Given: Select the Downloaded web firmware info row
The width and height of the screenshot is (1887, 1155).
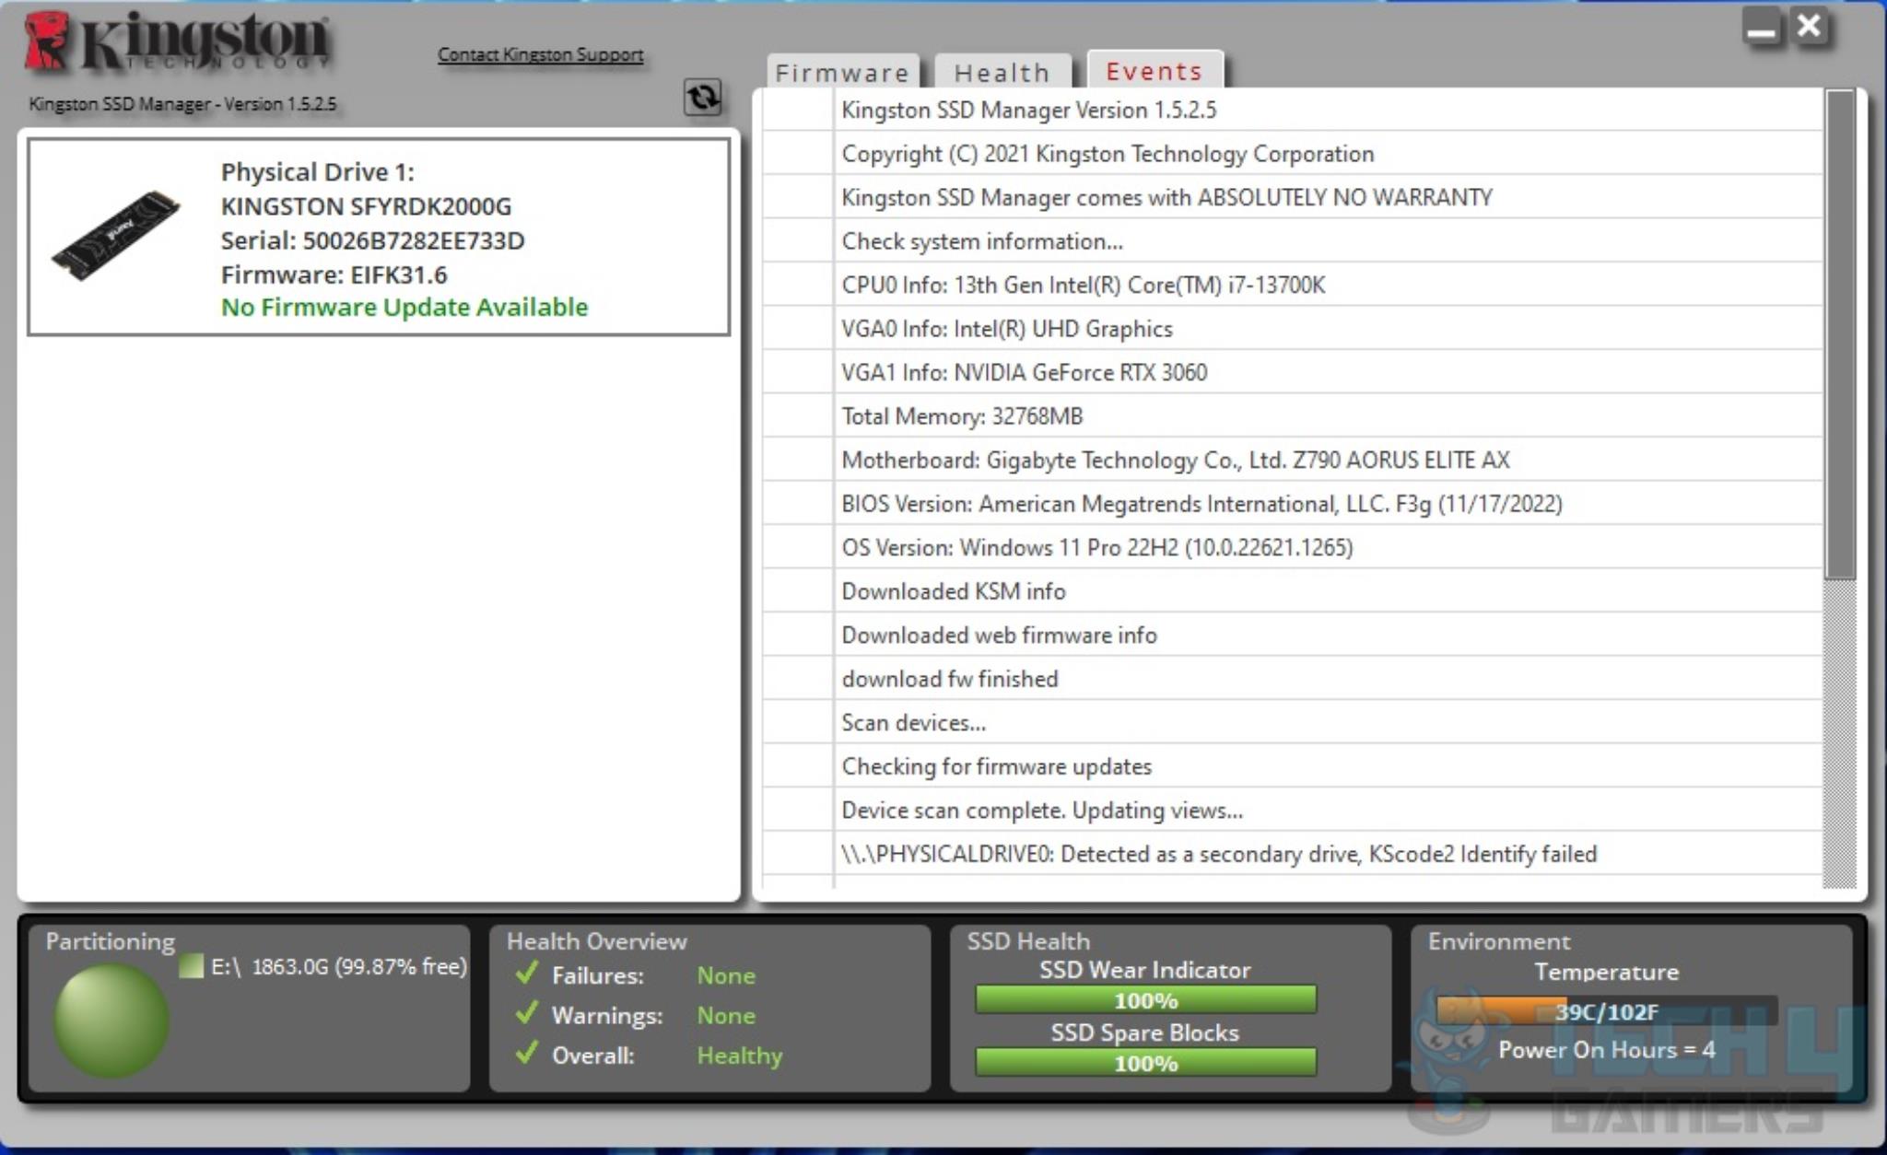Looking at the screenshot, I should tap(1292, 635).
